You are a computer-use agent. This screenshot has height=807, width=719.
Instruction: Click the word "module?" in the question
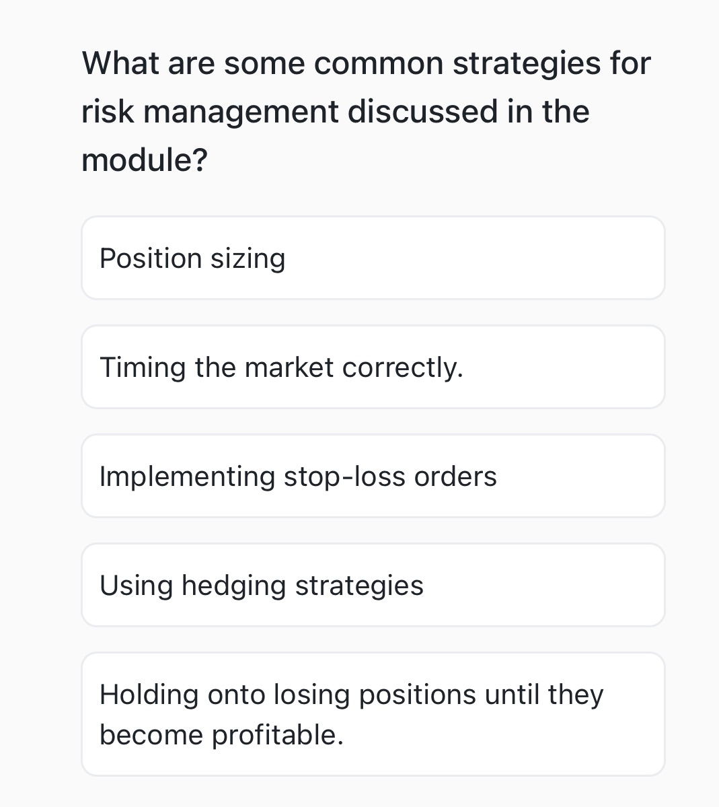[144, 160]
